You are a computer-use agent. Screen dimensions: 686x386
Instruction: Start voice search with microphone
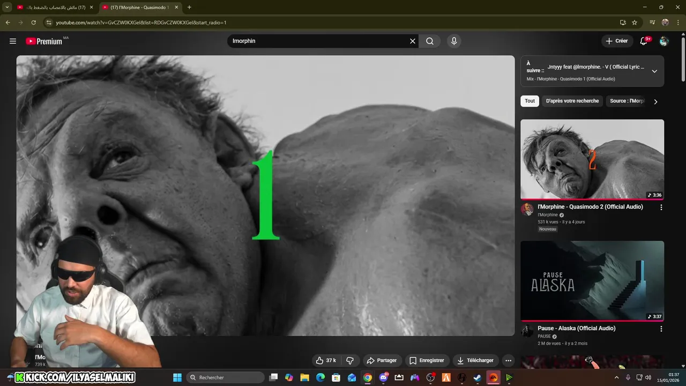pos(454,41)
